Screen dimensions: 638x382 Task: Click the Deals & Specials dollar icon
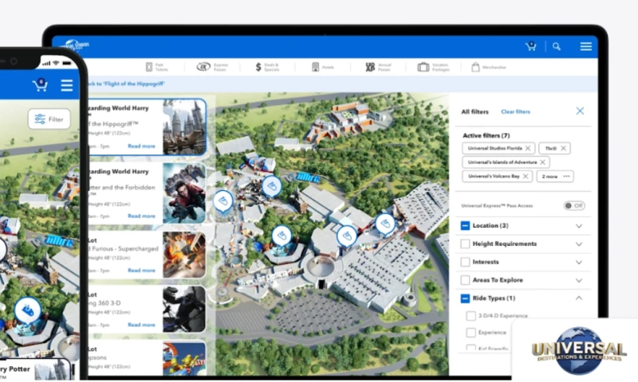258,67
